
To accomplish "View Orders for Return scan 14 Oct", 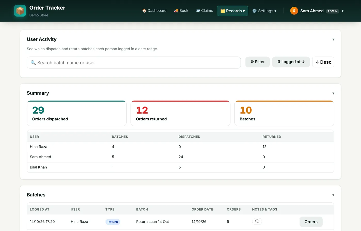I will click(x=311, y=222).
